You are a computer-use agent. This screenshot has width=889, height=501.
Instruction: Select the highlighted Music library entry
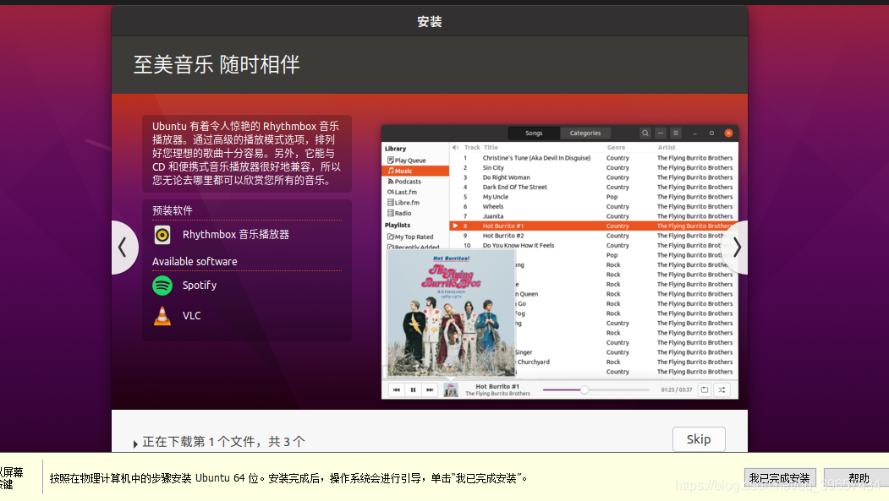[x=415, y=171]
